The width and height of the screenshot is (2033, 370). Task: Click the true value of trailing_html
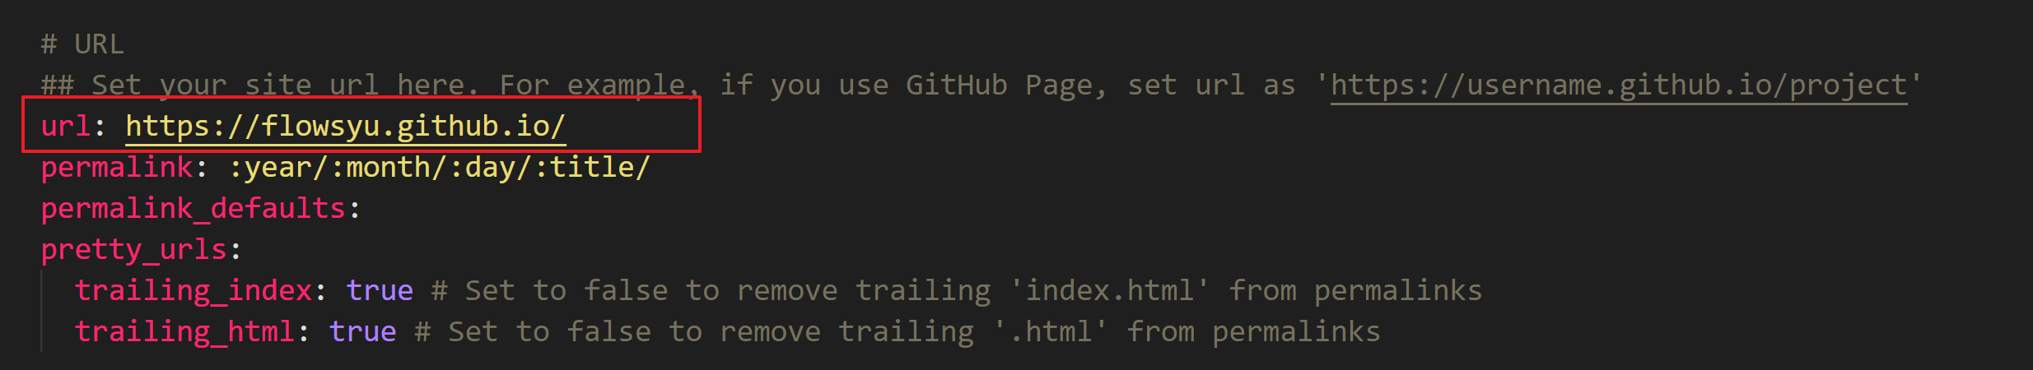click(x=362, y=332)
